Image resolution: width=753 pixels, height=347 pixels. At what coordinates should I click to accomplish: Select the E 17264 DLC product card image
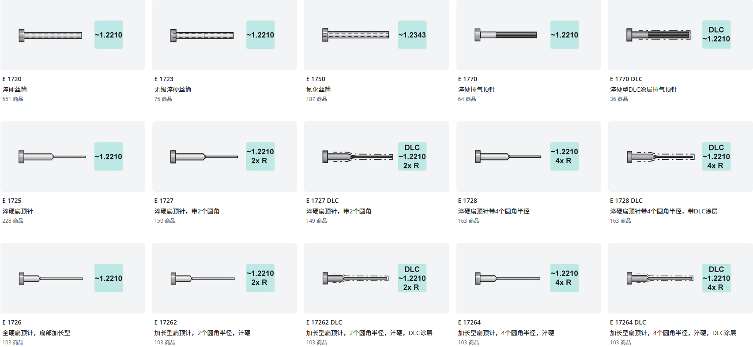coord(681,278)
